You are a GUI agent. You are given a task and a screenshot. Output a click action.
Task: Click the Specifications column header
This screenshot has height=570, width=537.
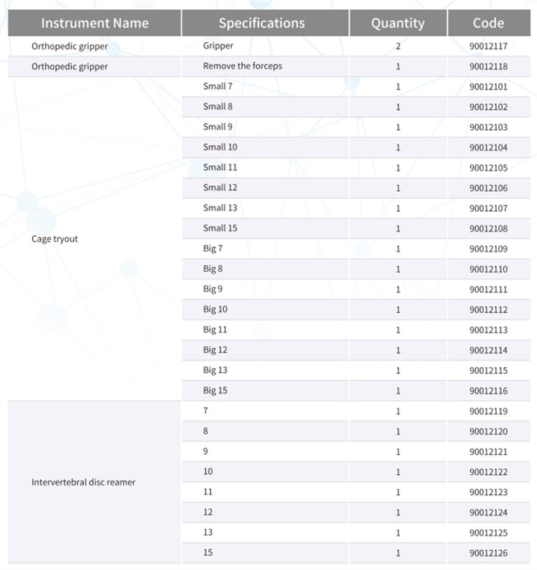(x=261, y=23)
